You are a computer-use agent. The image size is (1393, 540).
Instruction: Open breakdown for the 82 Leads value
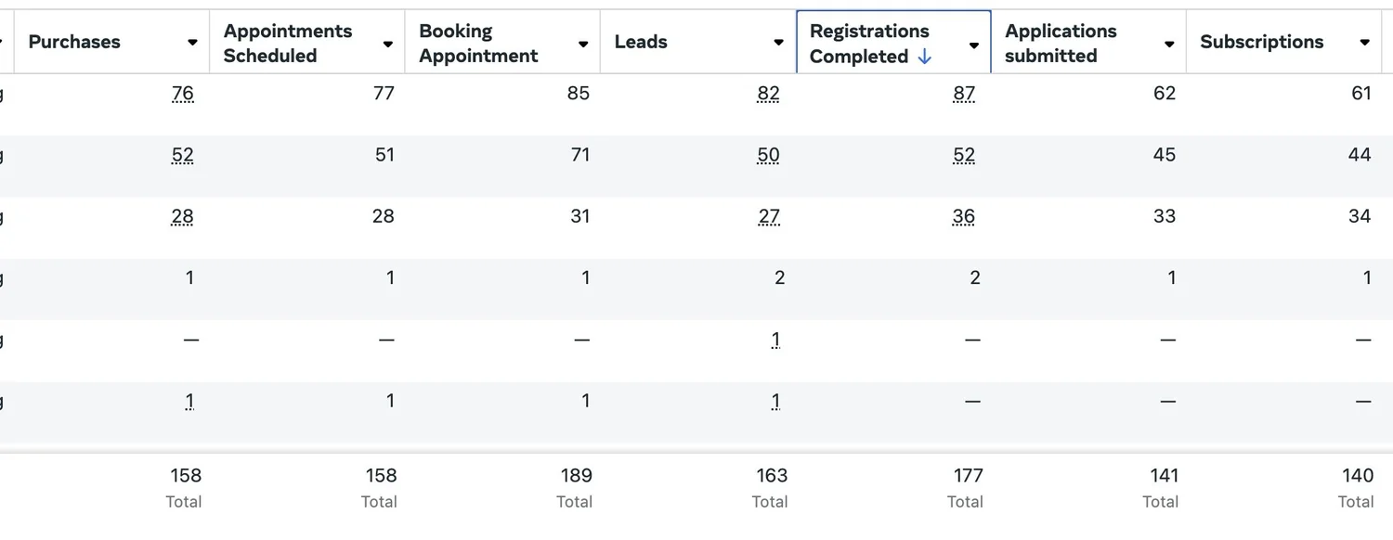coord(769,93)
